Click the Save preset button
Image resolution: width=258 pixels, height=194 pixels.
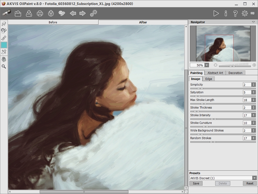click(196, 183)
